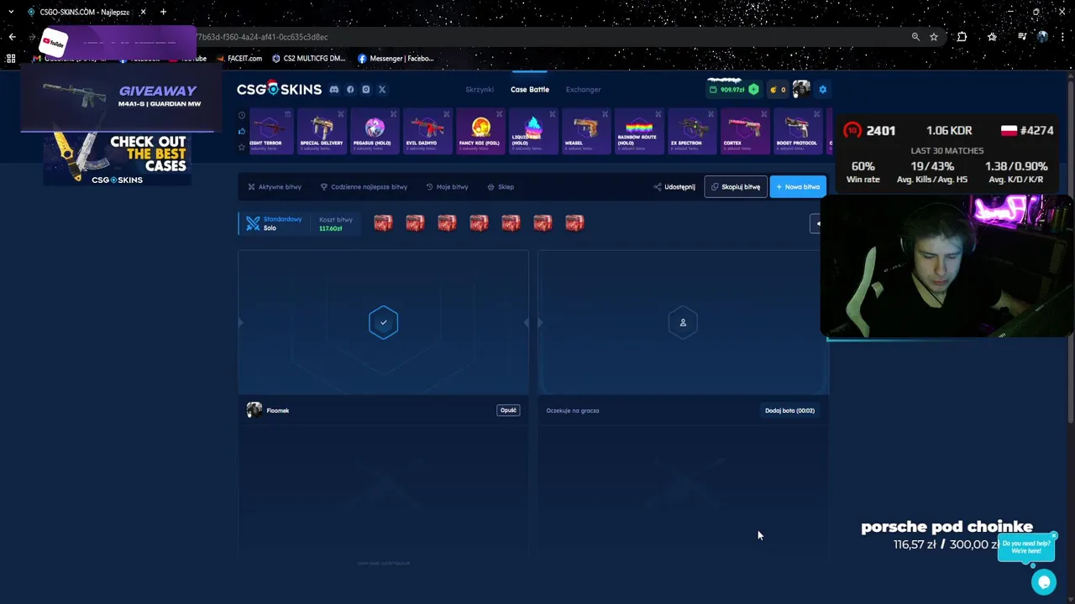Screen dimensions: 1075x604
Task: Switch to Codzienne najlepsze bitwy
Action: [x=364, y=187]
